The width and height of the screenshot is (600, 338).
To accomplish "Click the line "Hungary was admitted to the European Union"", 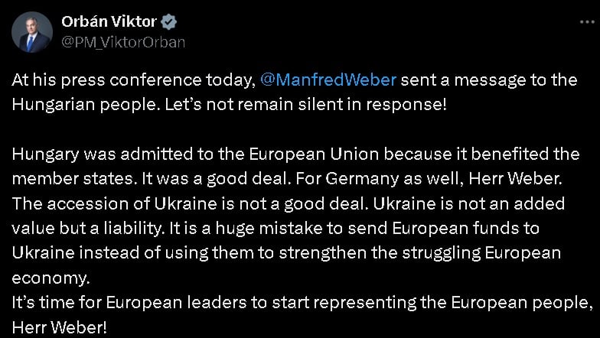I will click(195, 154).
